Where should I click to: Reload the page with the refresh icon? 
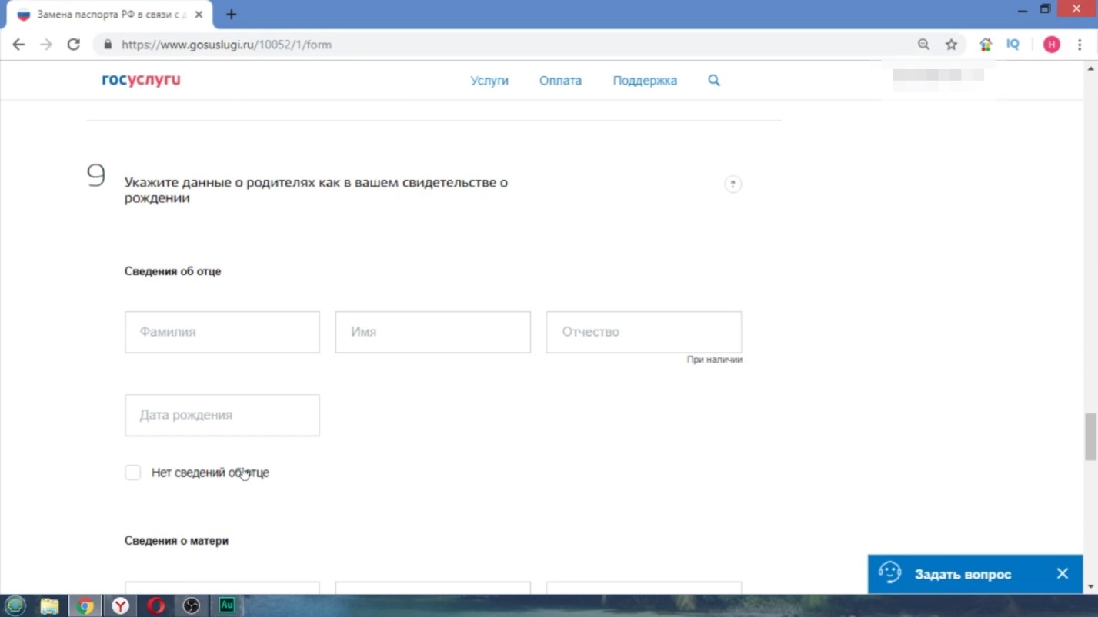click(x=74, y=45)
